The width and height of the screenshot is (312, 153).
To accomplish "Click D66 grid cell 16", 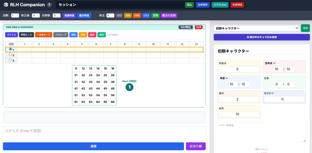I will click(x=113, y=69).
